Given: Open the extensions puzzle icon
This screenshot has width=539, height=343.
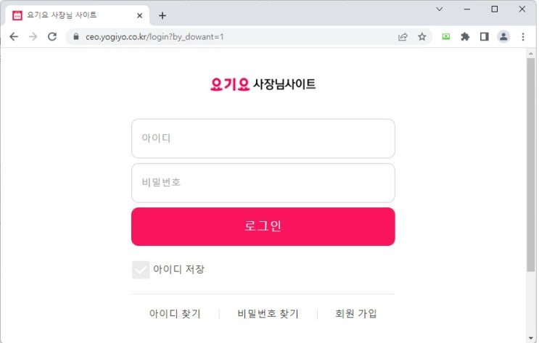Looking at the screenshot, I should pos(465,36).
